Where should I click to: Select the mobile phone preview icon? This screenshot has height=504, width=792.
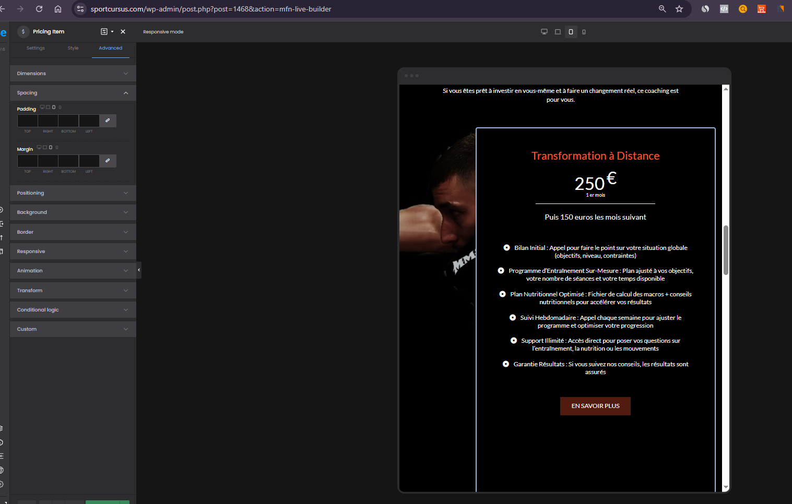click(584, 32)
